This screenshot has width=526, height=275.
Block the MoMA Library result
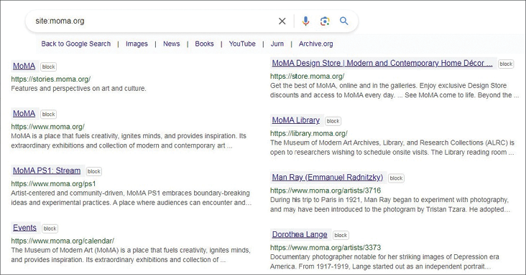click(x=333, y=121)
